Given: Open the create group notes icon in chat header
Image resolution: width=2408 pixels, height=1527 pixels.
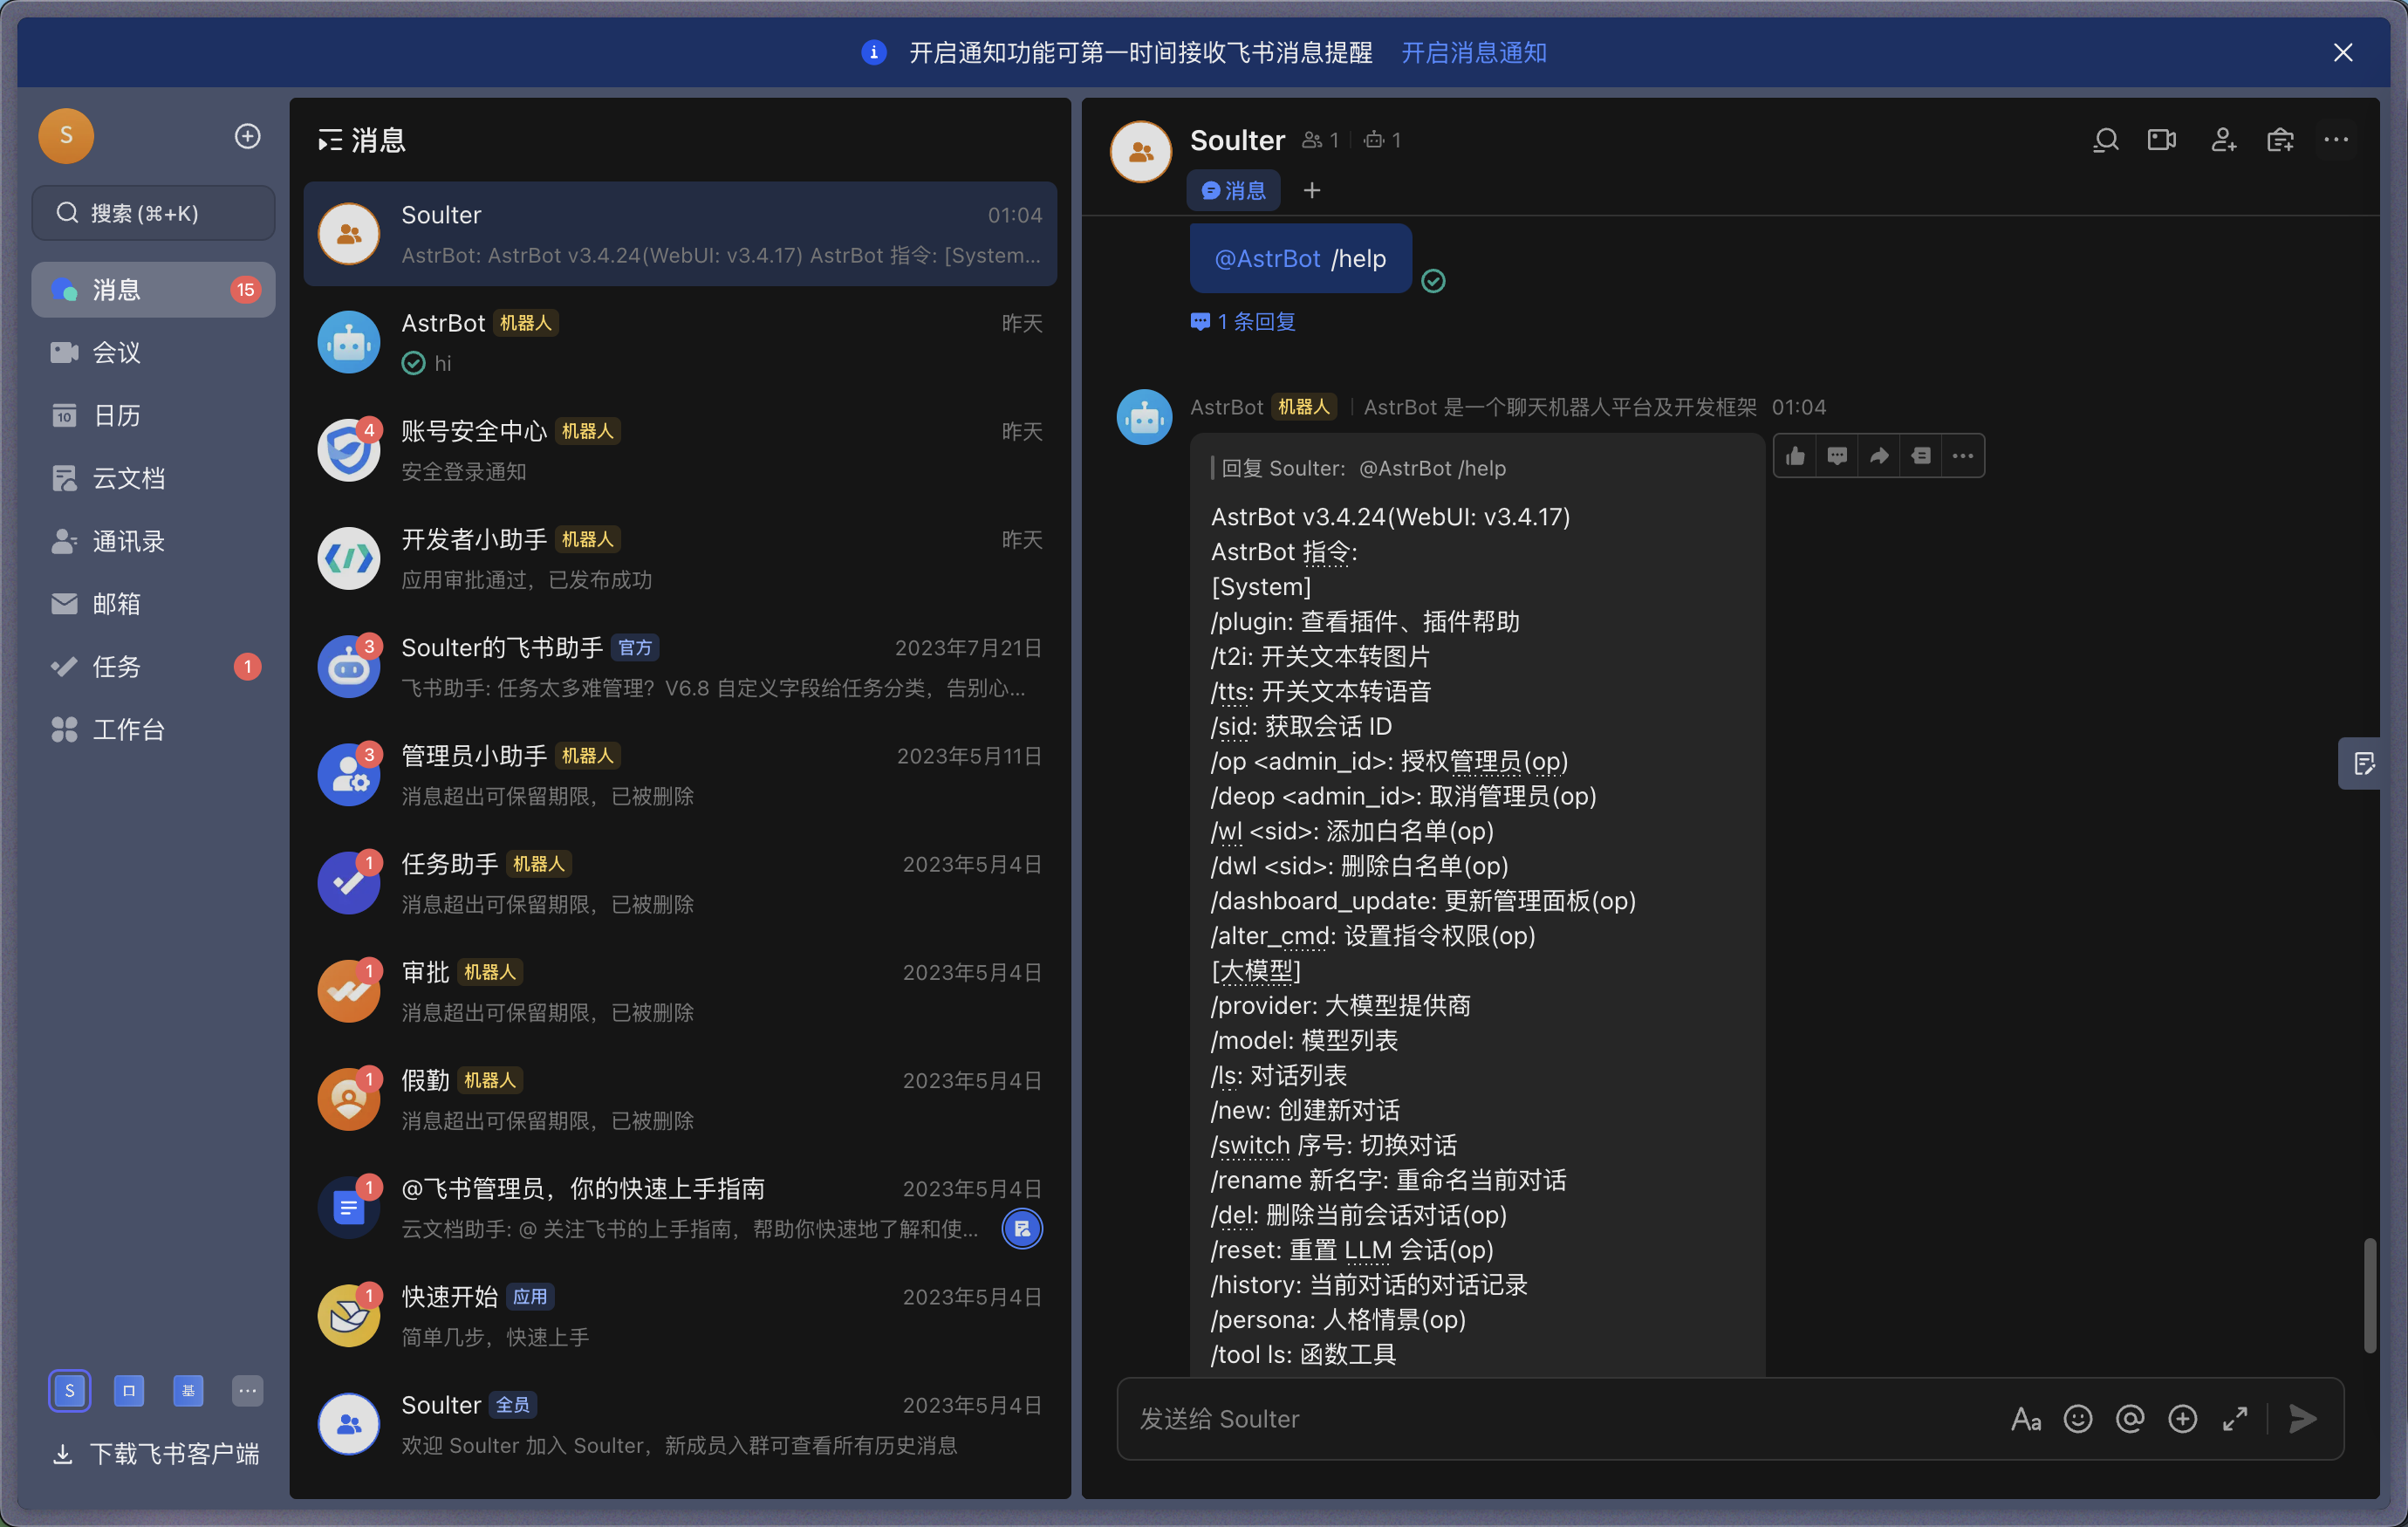Looking at the screenshot, I should click(2281, 140).
